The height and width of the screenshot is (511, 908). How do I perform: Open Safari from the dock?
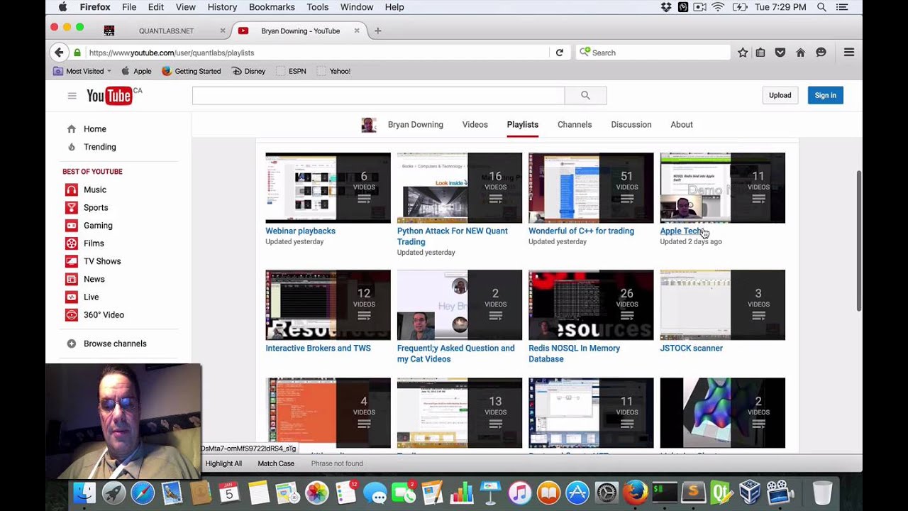pos(143,493)
